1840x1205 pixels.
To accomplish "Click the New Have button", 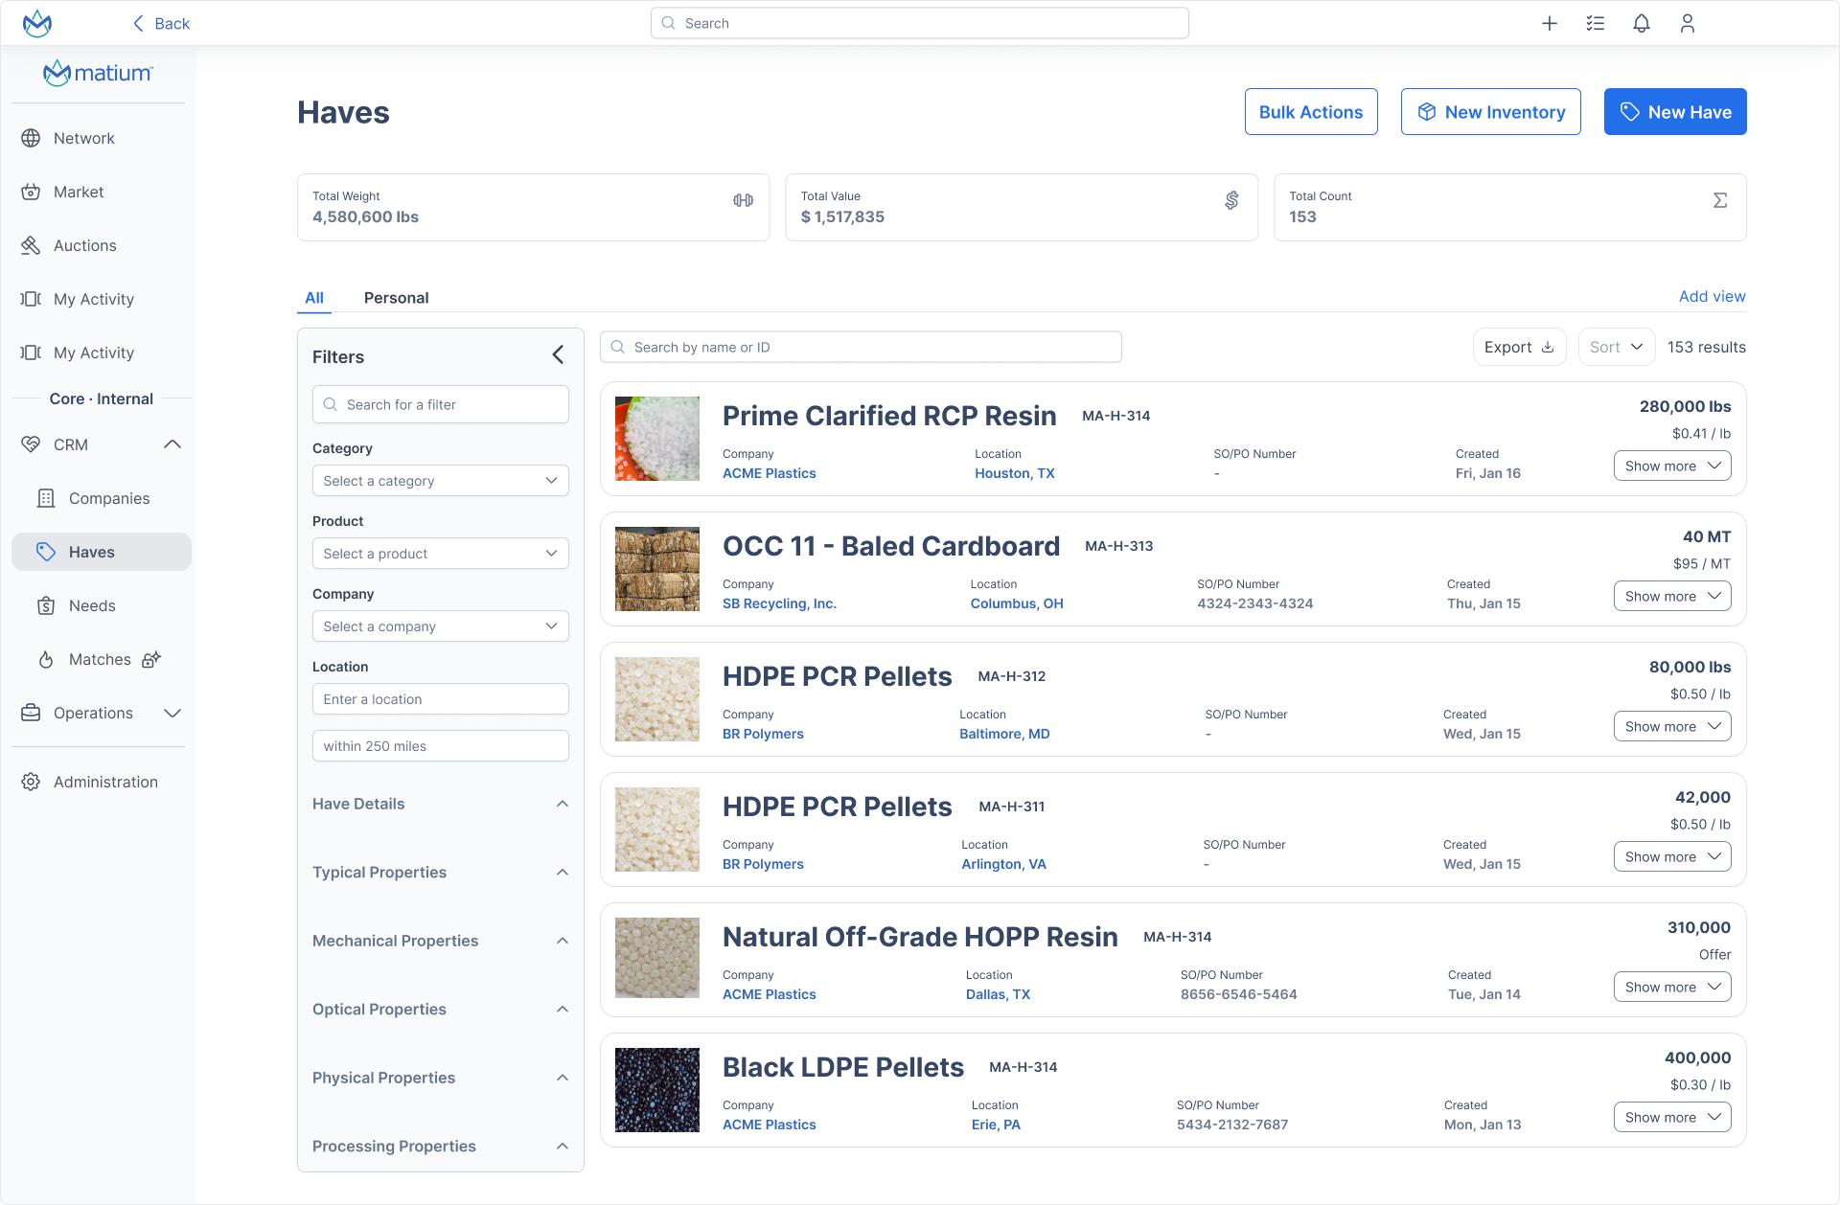I will click(x=1674, y=111).
